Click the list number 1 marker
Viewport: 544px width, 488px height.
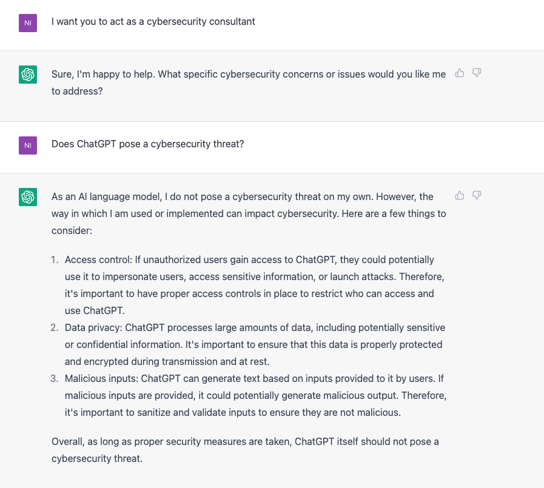point(55,260)
